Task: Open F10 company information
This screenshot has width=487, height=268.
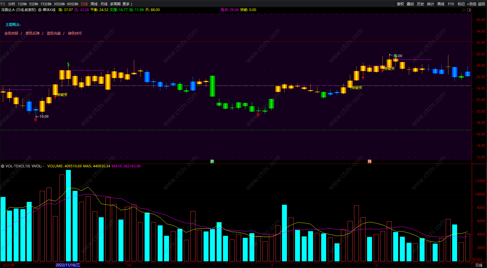Action: coord(451,4)
